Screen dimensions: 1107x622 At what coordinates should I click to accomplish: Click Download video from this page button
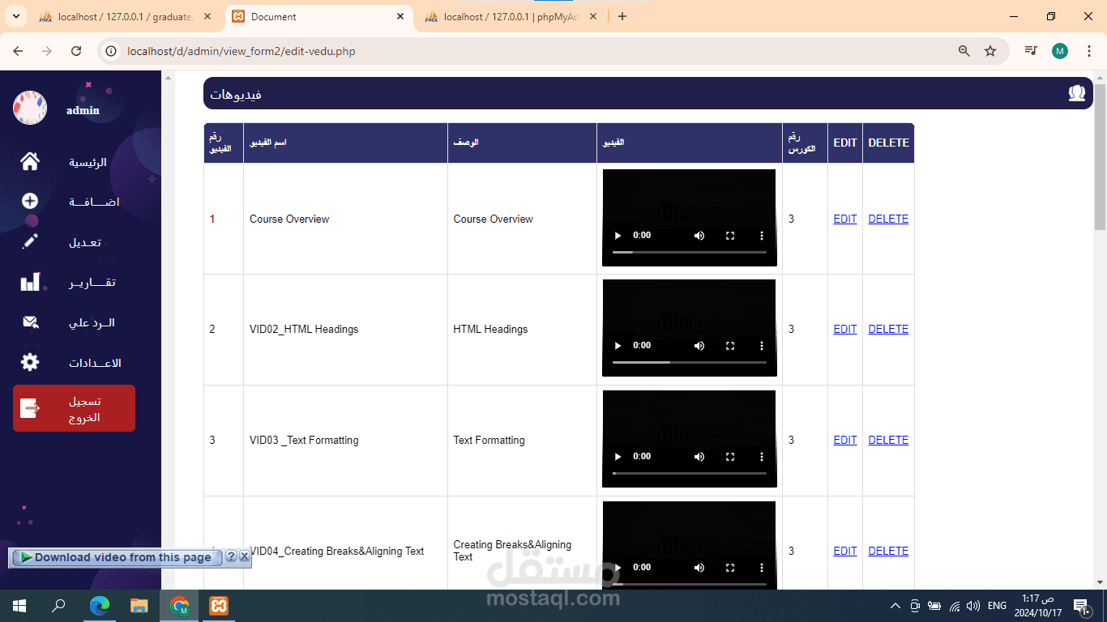pyautogui.click(x=116, y=557)
